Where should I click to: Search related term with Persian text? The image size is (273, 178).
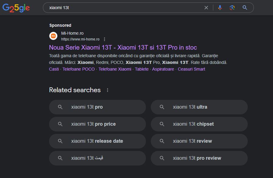(97, 158)
